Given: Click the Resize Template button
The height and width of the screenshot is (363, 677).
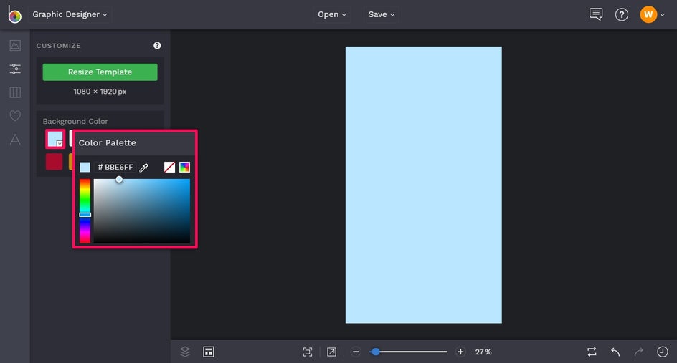Looking at the screenshot, I should pos(100,72).
